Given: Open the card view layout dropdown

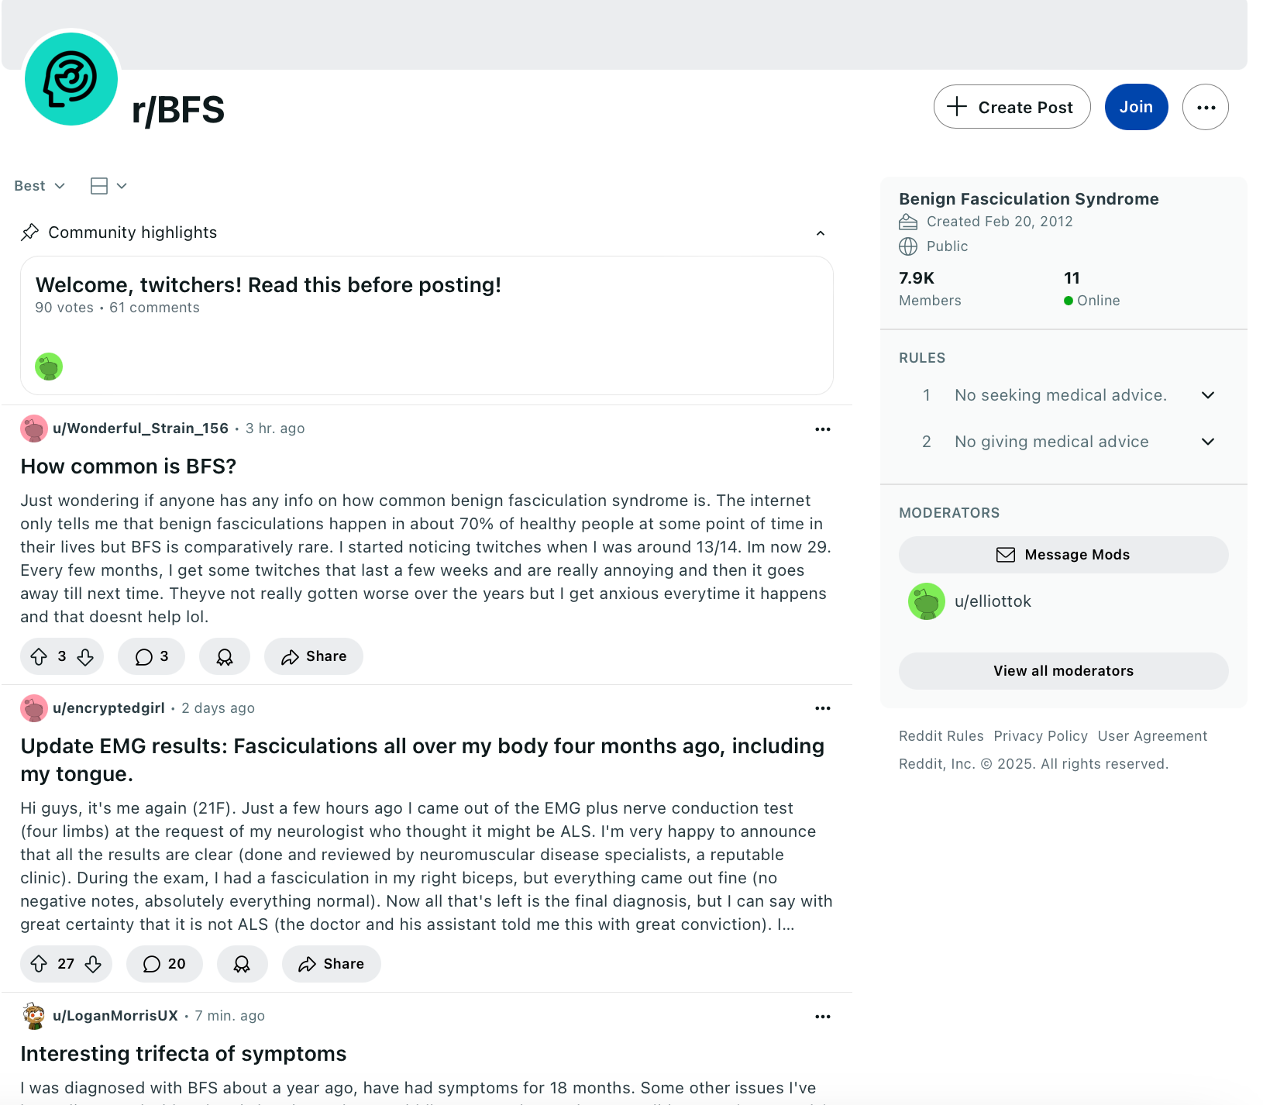Looking at the screenshot, I should 108,186.
